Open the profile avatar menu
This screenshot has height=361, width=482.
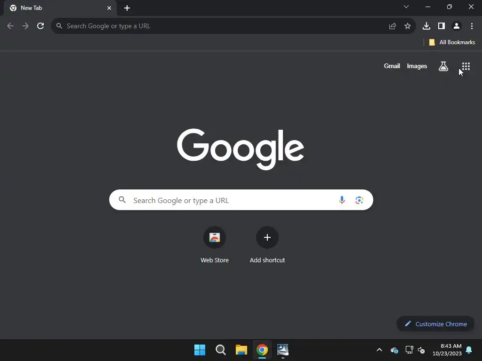(457, 26)
